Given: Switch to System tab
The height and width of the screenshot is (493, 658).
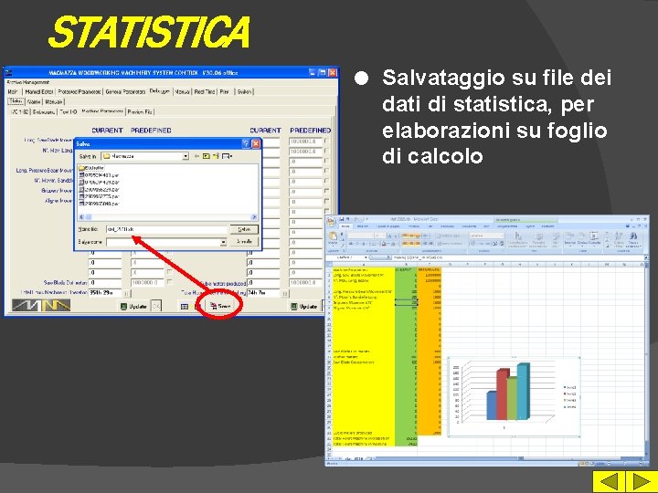Looking at the screenshot, I should (244, 91).
